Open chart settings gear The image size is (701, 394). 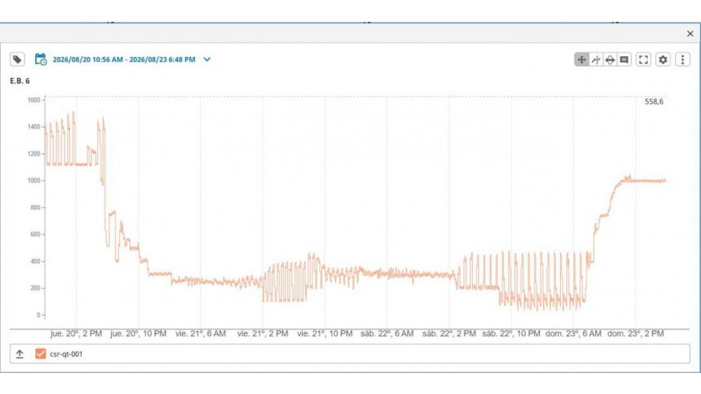point(663,59)
